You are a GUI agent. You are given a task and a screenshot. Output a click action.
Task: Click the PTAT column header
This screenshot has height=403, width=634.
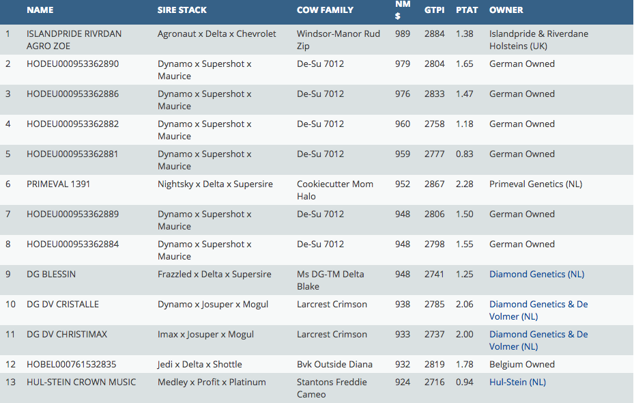coord(467,10)
